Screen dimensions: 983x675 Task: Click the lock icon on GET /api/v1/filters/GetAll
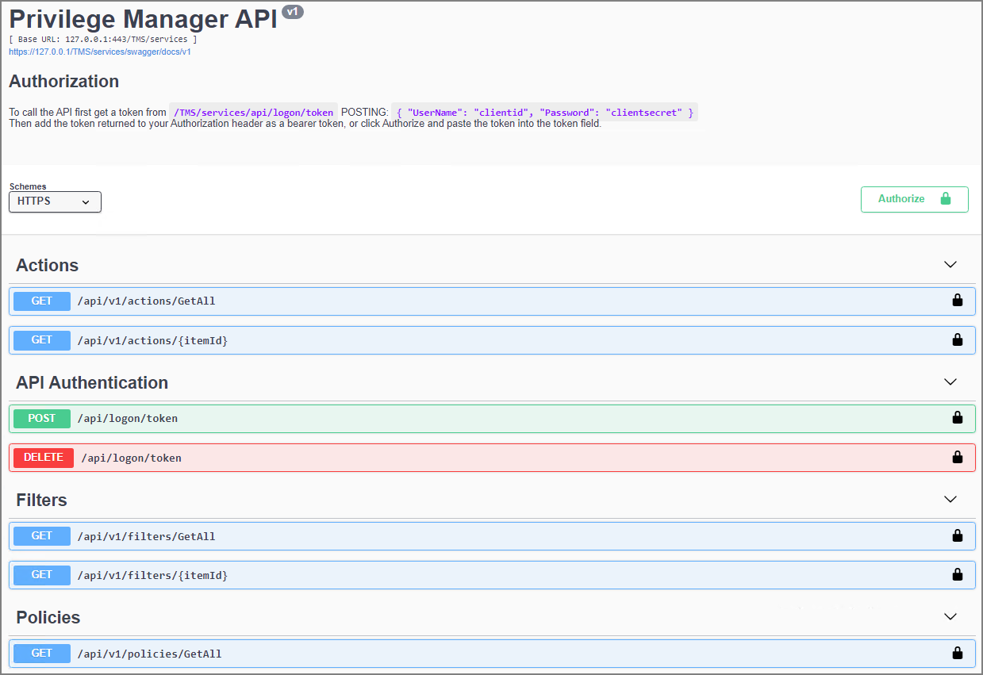pos(957,535)
